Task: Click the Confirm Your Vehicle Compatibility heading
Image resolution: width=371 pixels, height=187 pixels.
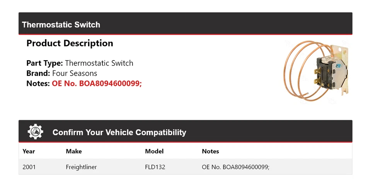Action: pyautogui.click(x=119, y=132)
